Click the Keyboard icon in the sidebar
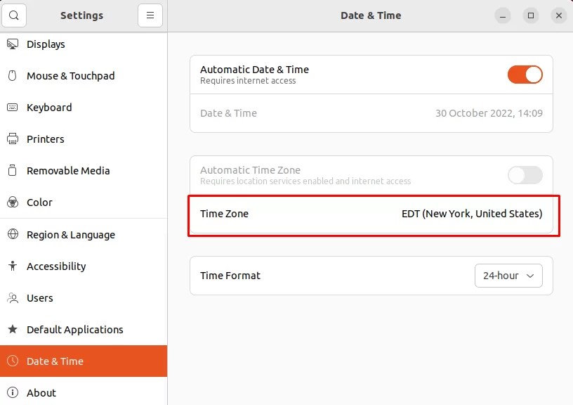The height and width of the screenshot is (405, 573). [x=11, y=107]
